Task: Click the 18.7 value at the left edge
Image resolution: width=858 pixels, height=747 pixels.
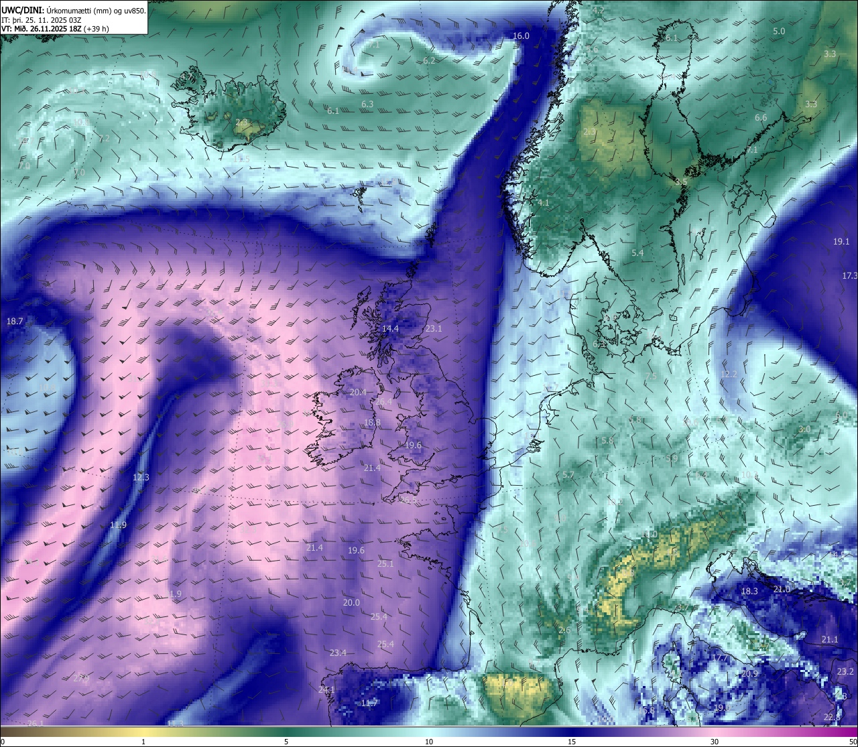Action: pos(15,322)
